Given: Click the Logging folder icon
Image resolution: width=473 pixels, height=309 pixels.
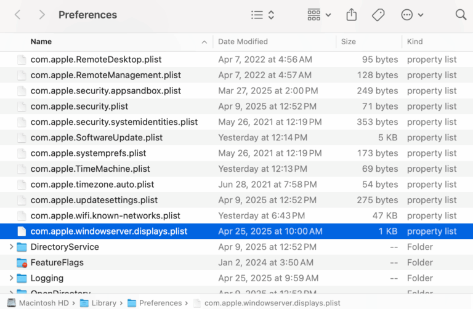Looking at the screenshot, I should click(x=22, y=278).
